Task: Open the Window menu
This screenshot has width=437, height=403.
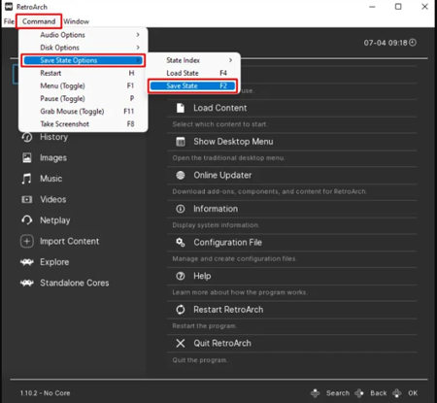Action: (x=76, y=21)
